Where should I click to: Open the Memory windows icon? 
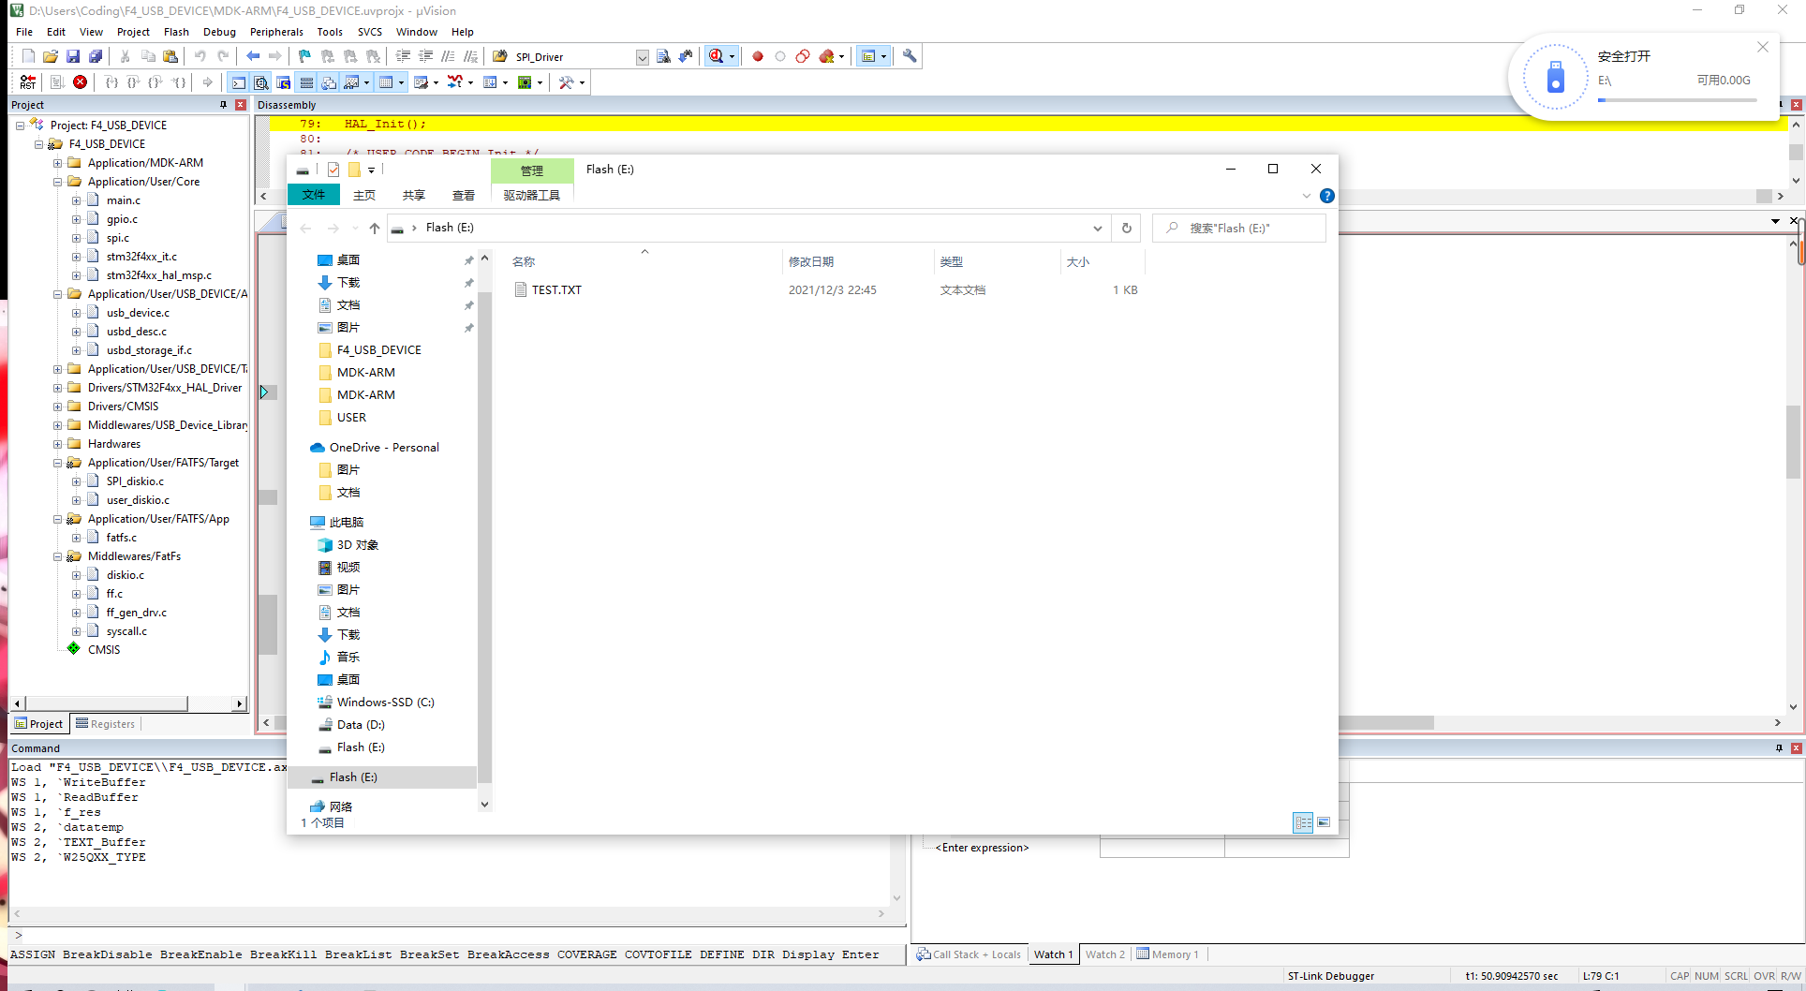[386, 82]
